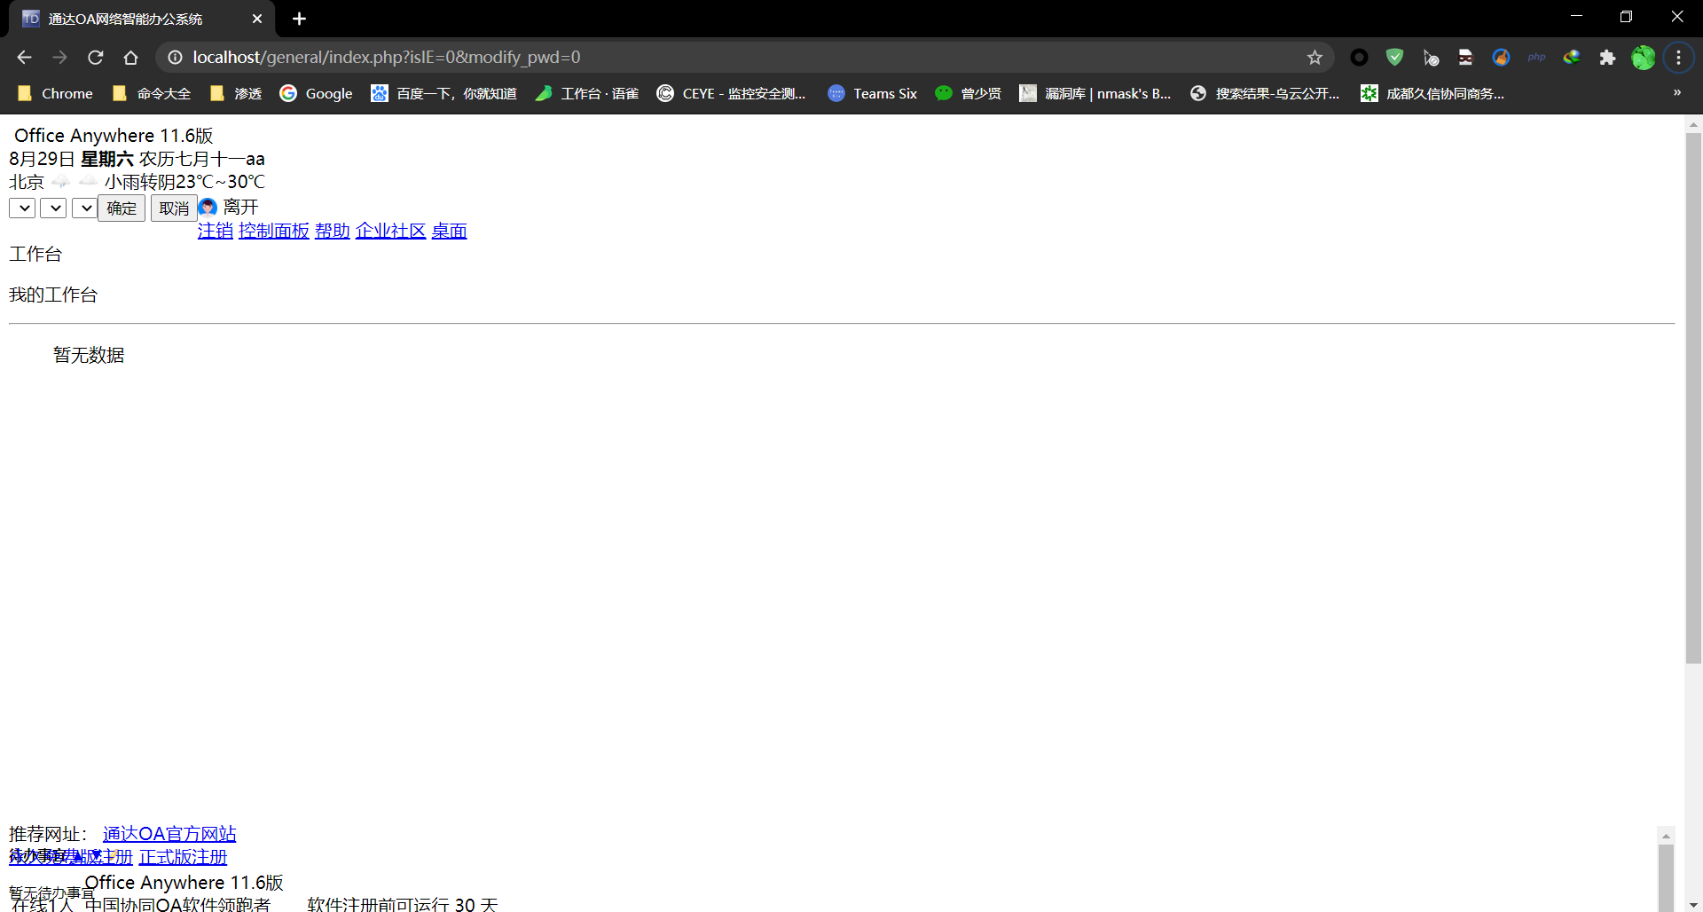Open the 工作台·语雀 bookmark
This screenshot has width=1703, height=912.
586,93
